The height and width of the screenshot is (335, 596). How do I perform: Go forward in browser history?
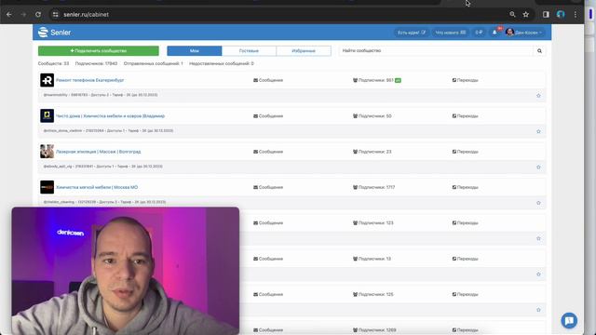coord(23,15)
